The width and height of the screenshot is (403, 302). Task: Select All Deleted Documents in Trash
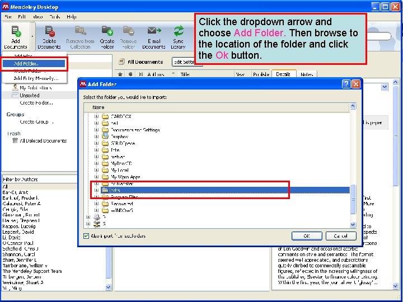pos(43,141)
